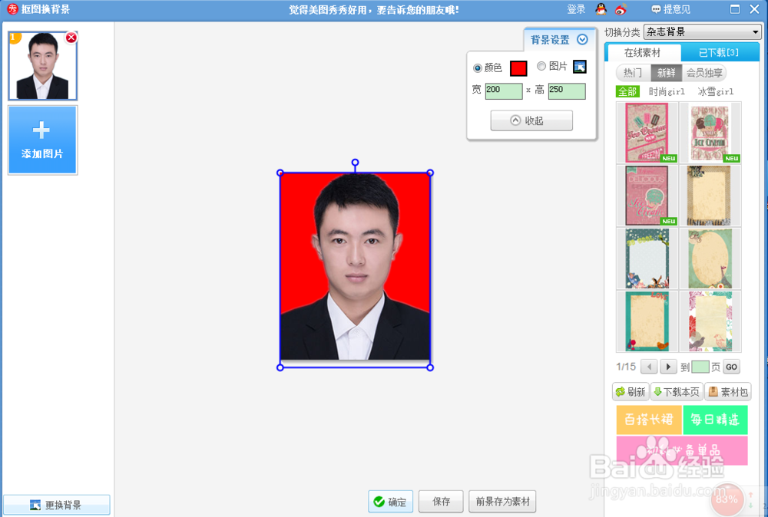Click the 刷新 refresh button
Viewport: 768px width, 517px height.
[631, 392]
